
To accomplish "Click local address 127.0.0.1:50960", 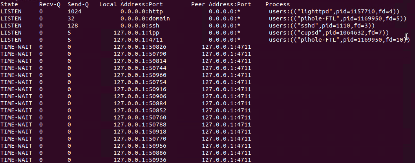I will tap(140, 75).
